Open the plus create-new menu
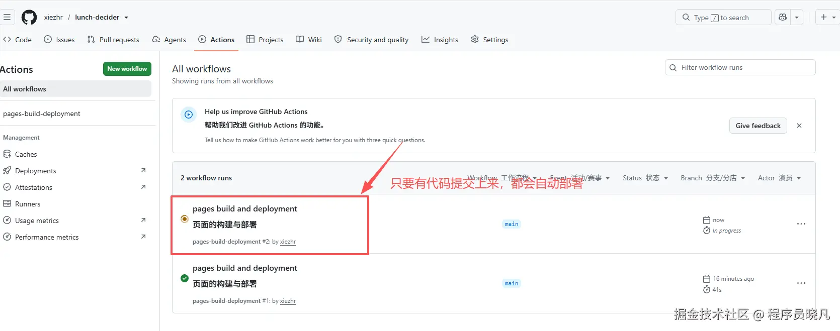This screenshot has height=331, width=840. pos(827,17)
